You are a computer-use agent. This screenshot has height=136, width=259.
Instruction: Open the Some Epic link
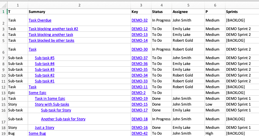pyautogui.click(x=37, y=93)
